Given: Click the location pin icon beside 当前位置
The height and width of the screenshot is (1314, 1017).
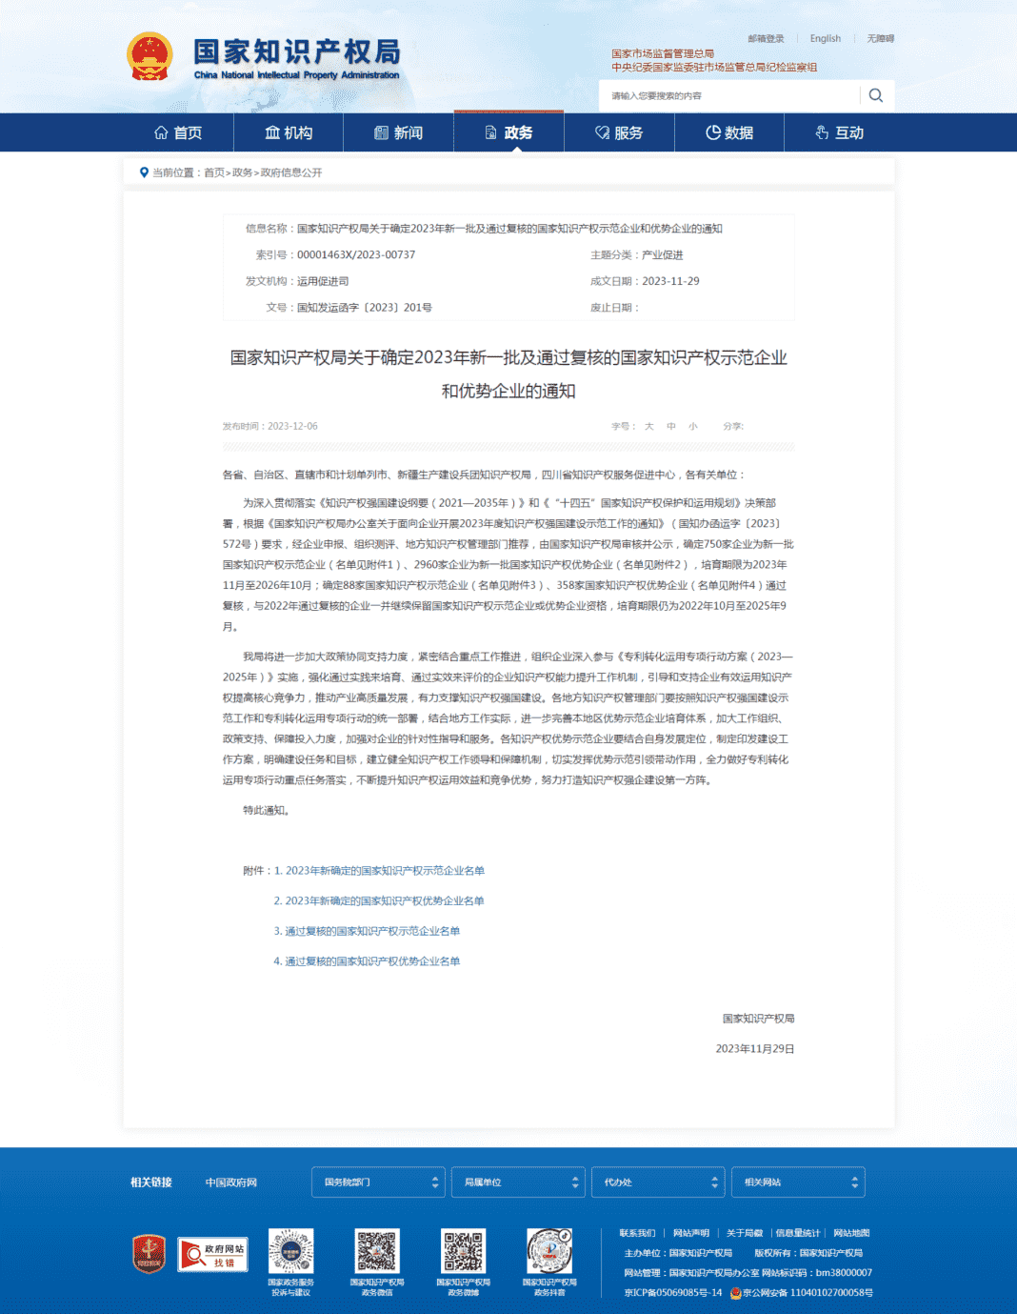Looking at the screenshot, I should coord(144,172).
